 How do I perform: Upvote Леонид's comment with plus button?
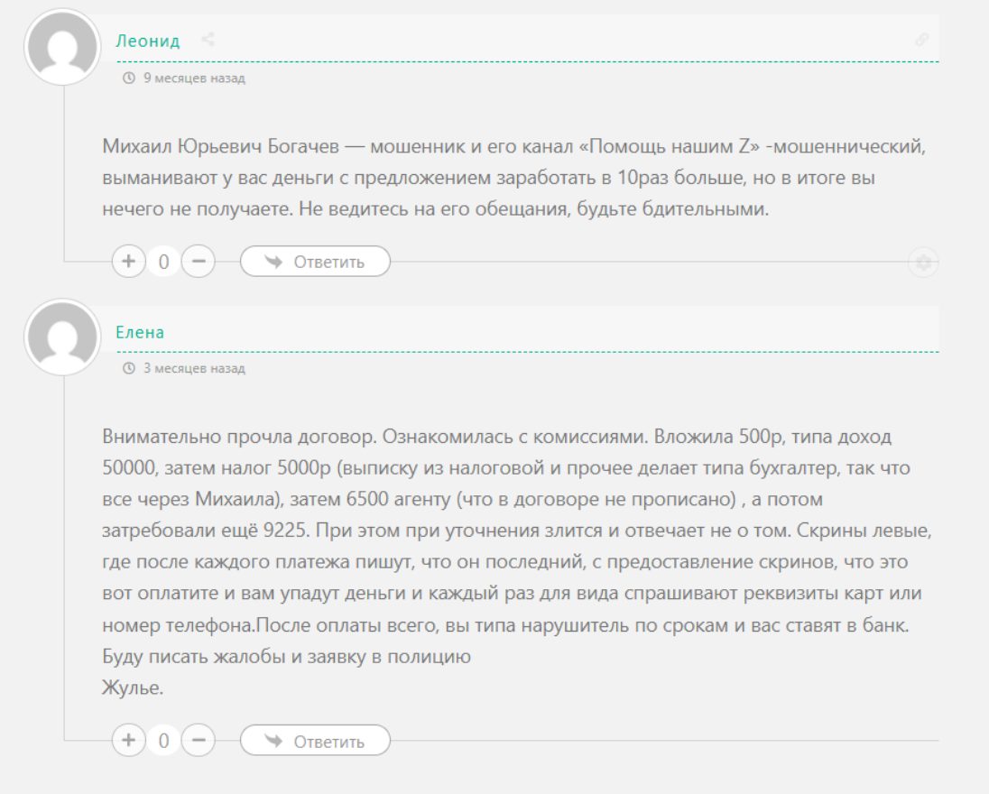click(x=128, y=262)
